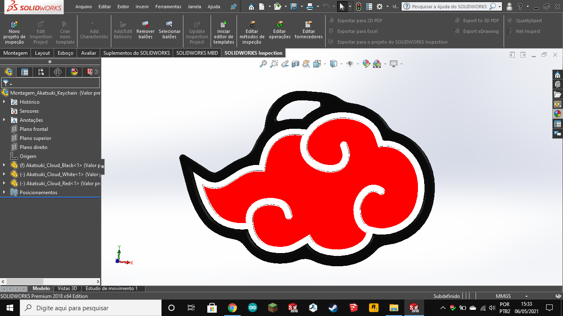
Task: Open the Ferramentas menu
Action: pos(168,7)
